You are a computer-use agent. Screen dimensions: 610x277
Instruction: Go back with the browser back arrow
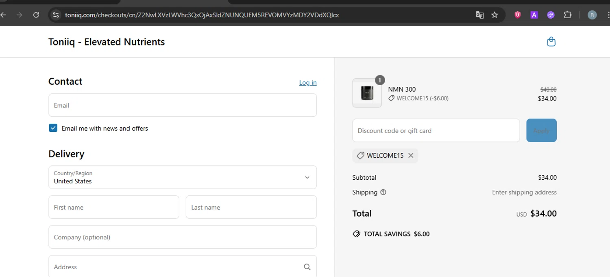pos(3,15)
